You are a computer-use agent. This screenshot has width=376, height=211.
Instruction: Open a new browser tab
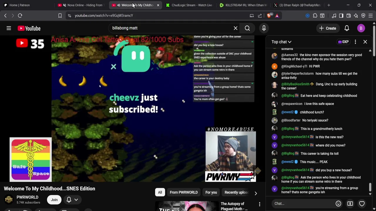329,5
